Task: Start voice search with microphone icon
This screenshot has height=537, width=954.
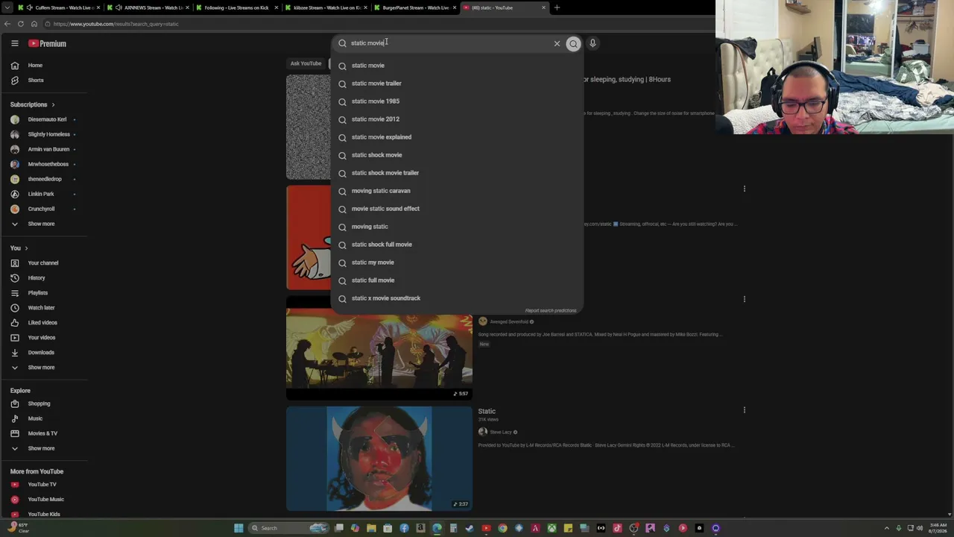Action: click(x=593, y=43)
